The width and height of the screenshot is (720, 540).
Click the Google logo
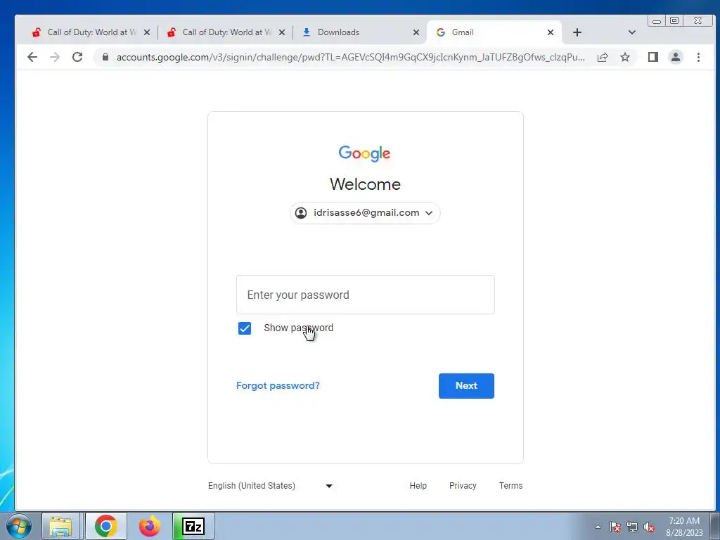[365, 153]
